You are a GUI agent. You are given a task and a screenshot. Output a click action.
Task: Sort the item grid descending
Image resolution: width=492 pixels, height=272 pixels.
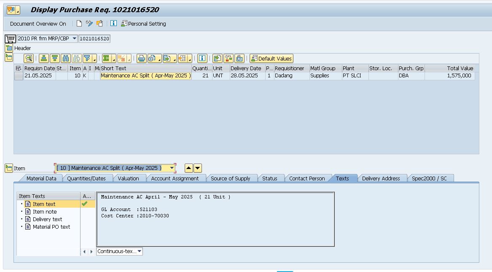click(55, 58)
